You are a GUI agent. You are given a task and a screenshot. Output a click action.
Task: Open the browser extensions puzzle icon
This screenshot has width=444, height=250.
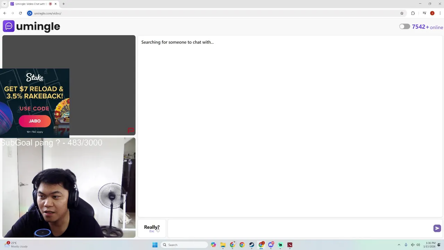[x=413, y=13]
